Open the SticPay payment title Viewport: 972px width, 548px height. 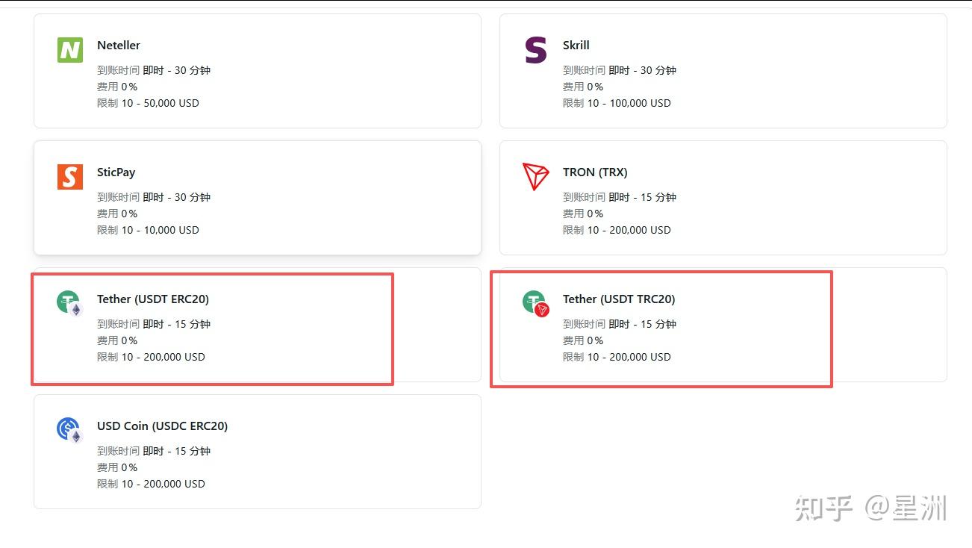(x=116, y=172)
